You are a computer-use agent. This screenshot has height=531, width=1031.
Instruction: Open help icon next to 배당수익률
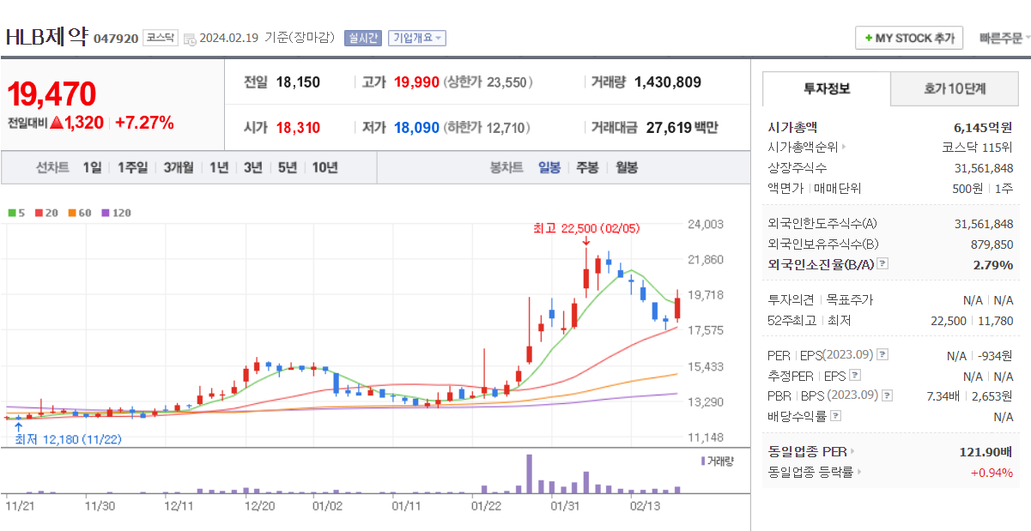pos(836,416)
